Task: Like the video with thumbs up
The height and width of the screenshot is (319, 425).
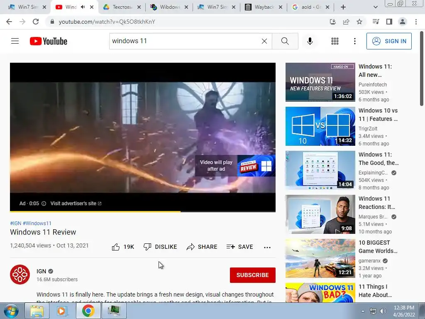Action: point(116,247)
